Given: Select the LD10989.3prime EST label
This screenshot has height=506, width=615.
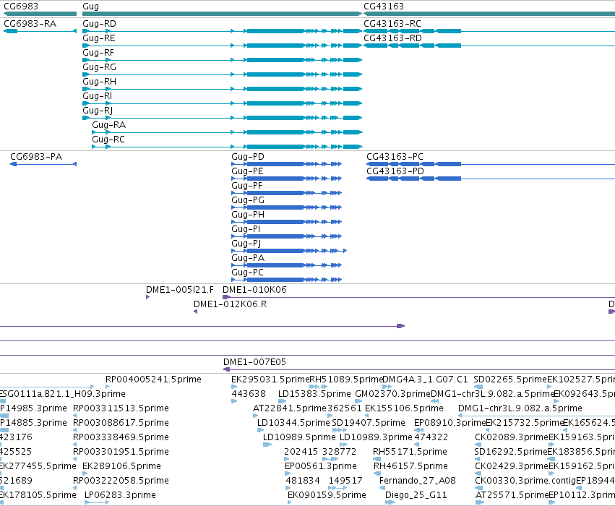Looking at the screenshot, I should point(376,437).
